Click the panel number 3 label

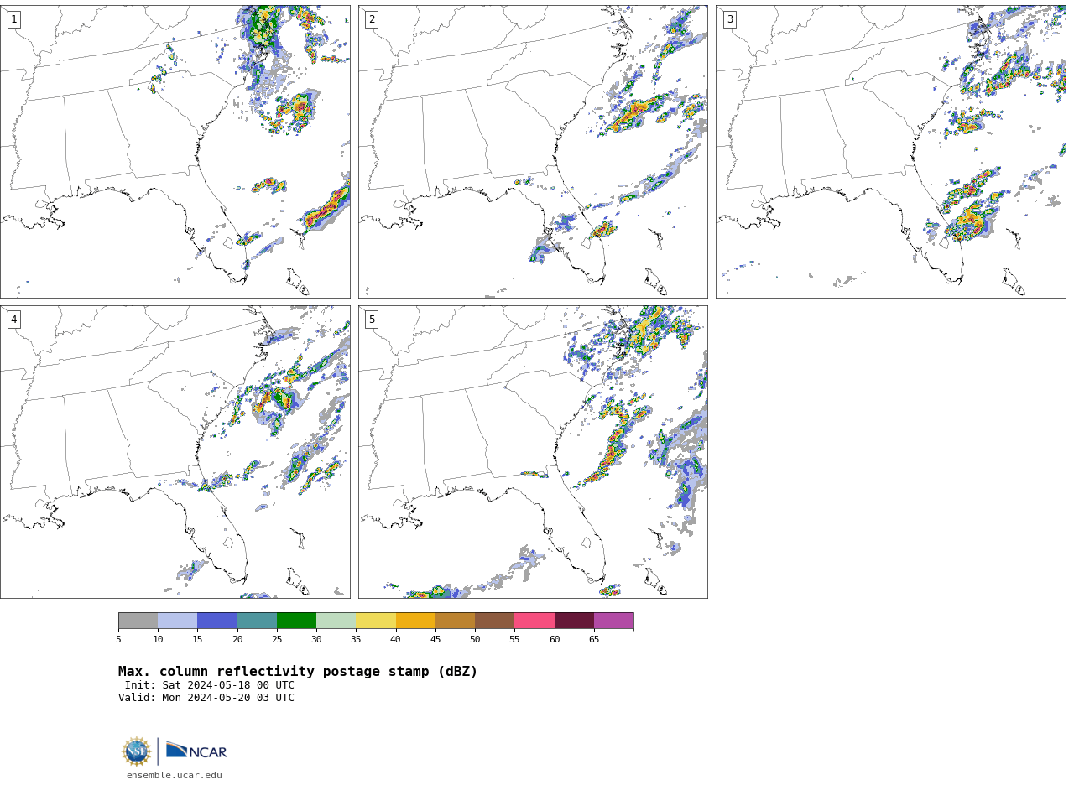[x=730, y=19]
